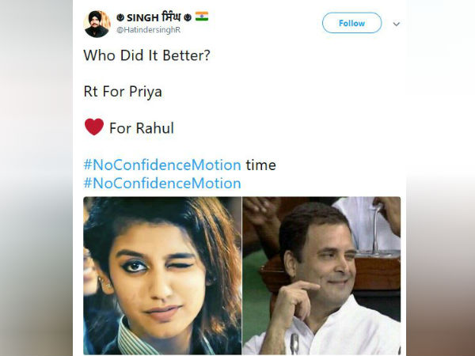This screenshot has height=356, width=475.
Task: Click the microphone in the right photo
Action: point(294,344)
